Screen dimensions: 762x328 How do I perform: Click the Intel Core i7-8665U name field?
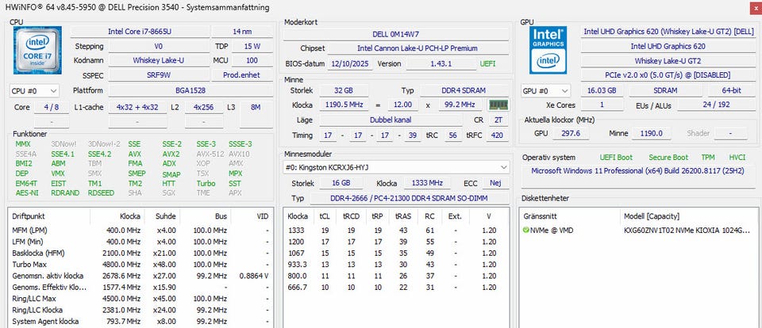pos(138,32)
